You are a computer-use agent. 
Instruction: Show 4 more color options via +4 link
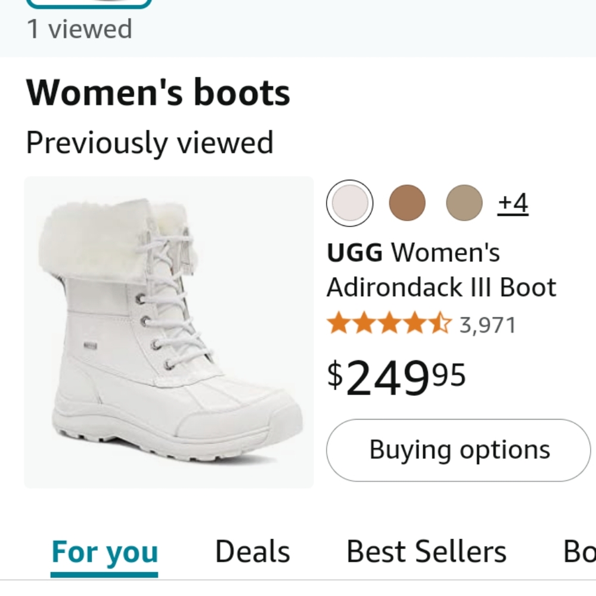pos(512,203)
